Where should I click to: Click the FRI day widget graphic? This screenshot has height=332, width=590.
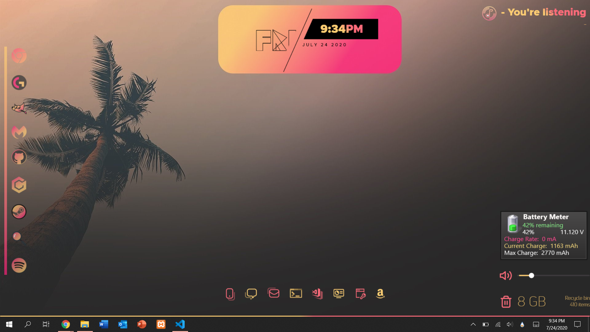click(276, 40)
